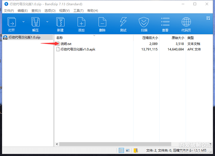The height and width of the screenshot is (156, 215).
Task: Click the column header sort chevron
Action: (x=94, y=35)
